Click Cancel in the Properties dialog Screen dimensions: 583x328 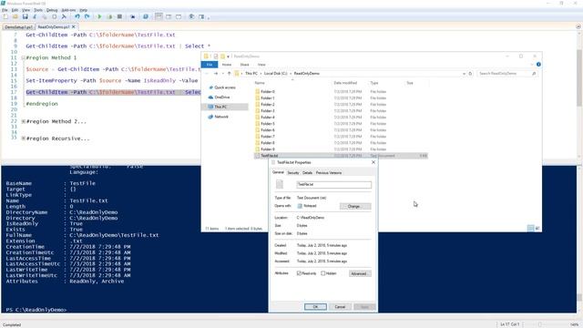340,307
